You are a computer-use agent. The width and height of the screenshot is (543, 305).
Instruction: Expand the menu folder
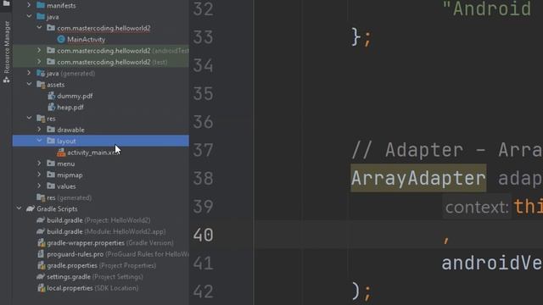coord(39,164)
